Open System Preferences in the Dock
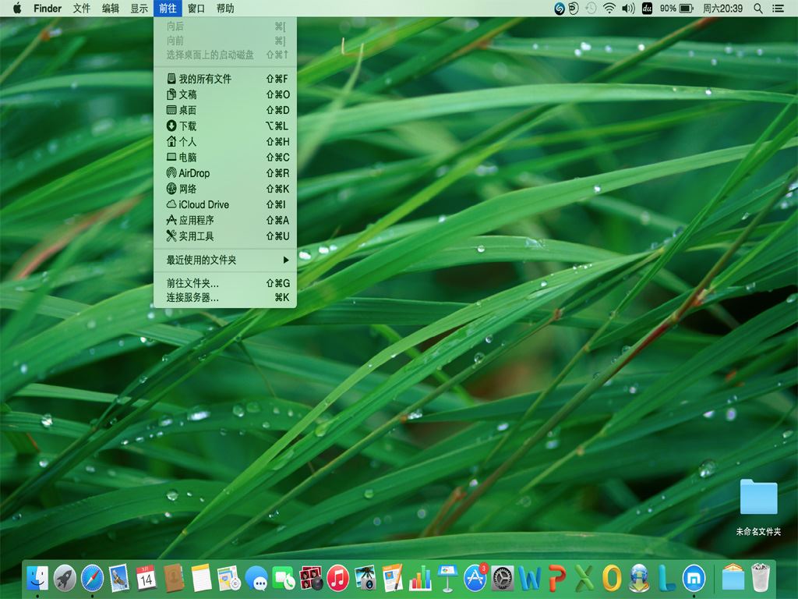 [x=503, y=578]
